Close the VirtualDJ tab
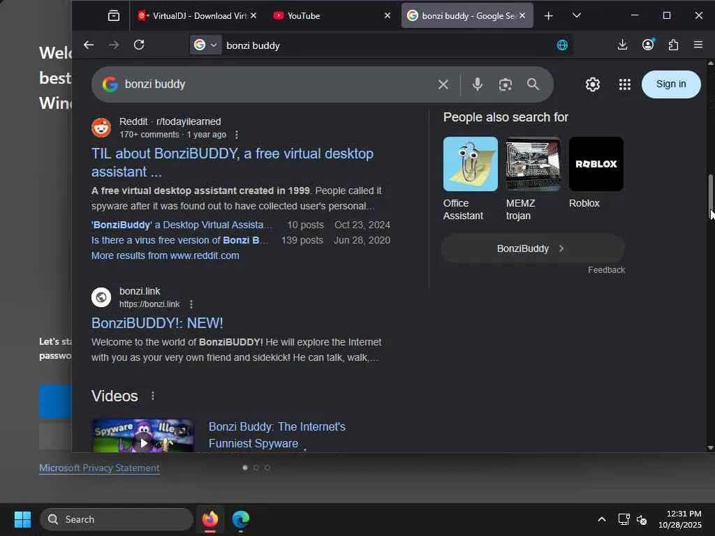The width and height of the screenshot is (715, 536). point(253,16)
